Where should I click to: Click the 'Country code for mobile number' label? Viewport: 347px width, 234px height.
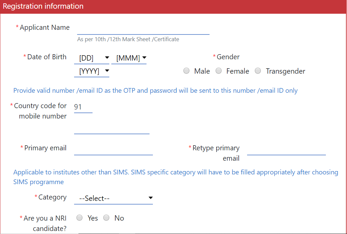40,111
